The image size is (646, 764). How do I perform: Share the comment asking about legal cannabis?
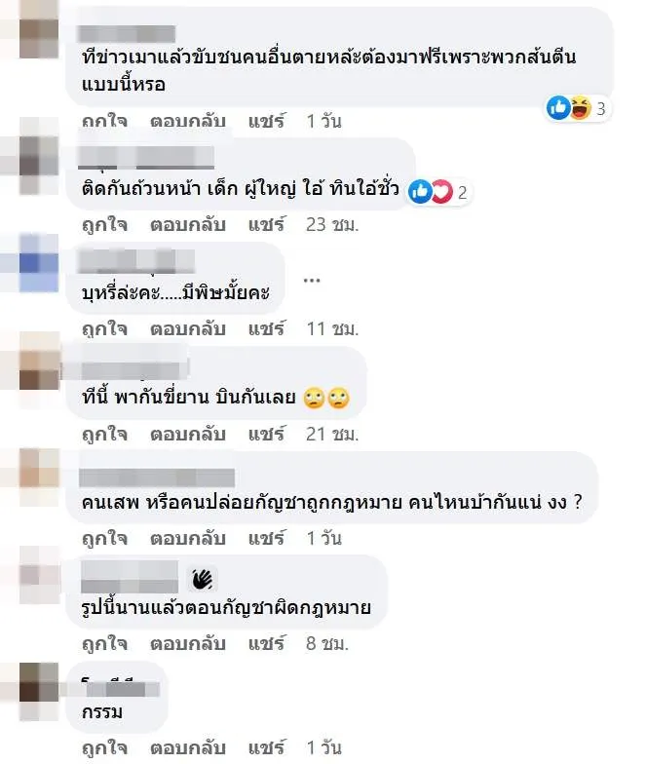point(266,538)
